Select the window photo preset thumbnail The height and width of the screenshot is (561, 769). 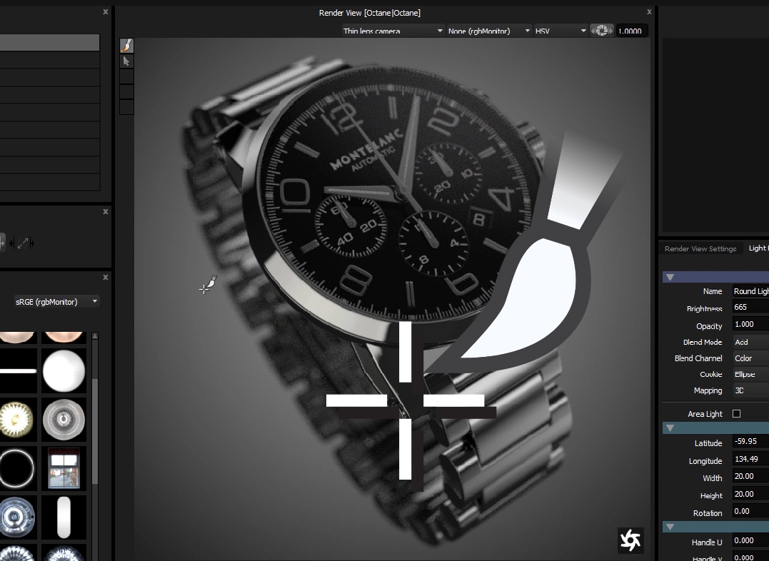[64, 468]
